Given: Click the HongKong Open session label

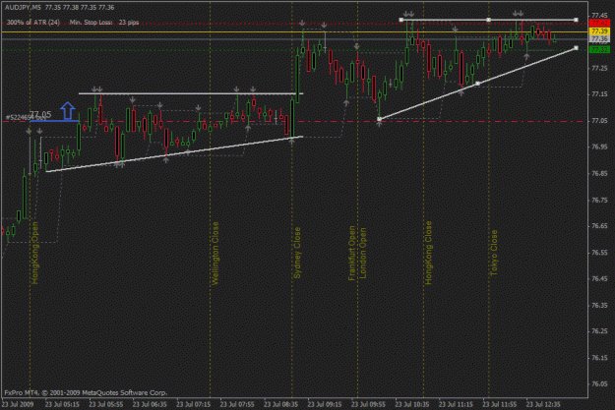Looking at the screenshot, I should [x=34, y=253].
